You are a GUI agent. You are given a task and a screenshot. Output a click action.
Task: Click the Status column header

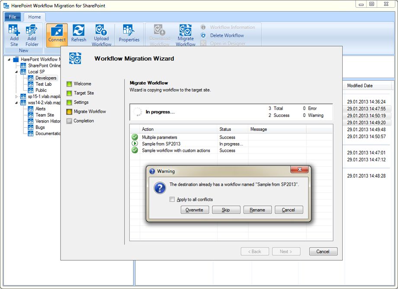pos(232,129)
